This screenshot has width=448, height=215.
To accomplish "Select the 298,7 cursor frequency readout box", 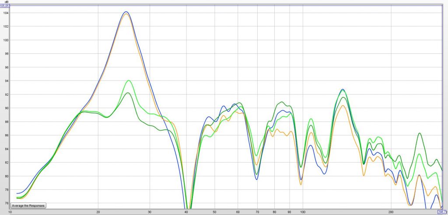I will pyautogui.click(x=443, y=212).
